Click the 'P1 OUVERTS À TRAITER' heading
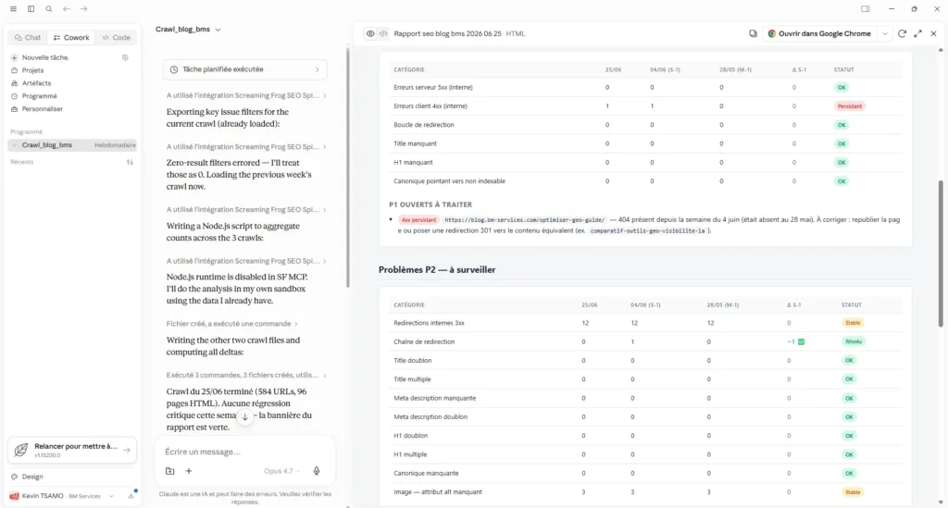948x508 pixels. [x=430, y=204]
